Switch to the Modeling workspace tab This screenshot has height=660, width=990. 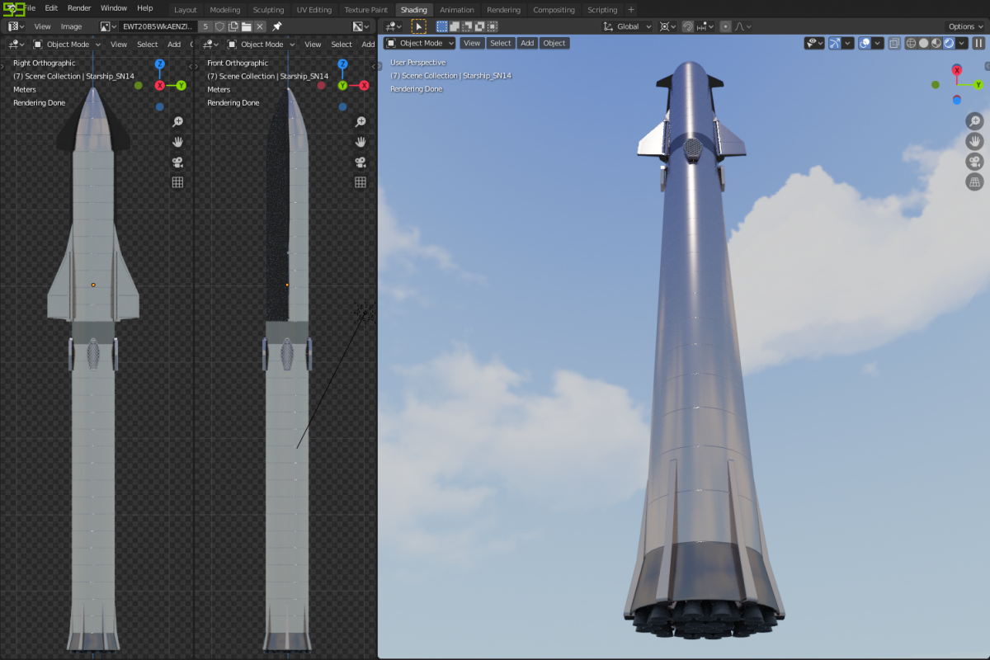click(224, 10)
